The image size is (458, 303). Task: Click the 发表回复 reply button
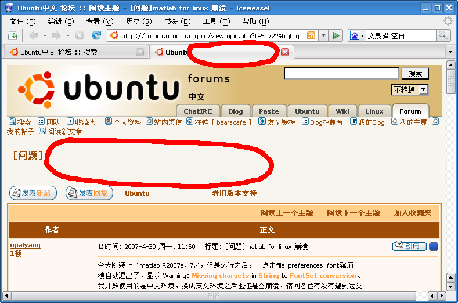[x=89, y=193]
